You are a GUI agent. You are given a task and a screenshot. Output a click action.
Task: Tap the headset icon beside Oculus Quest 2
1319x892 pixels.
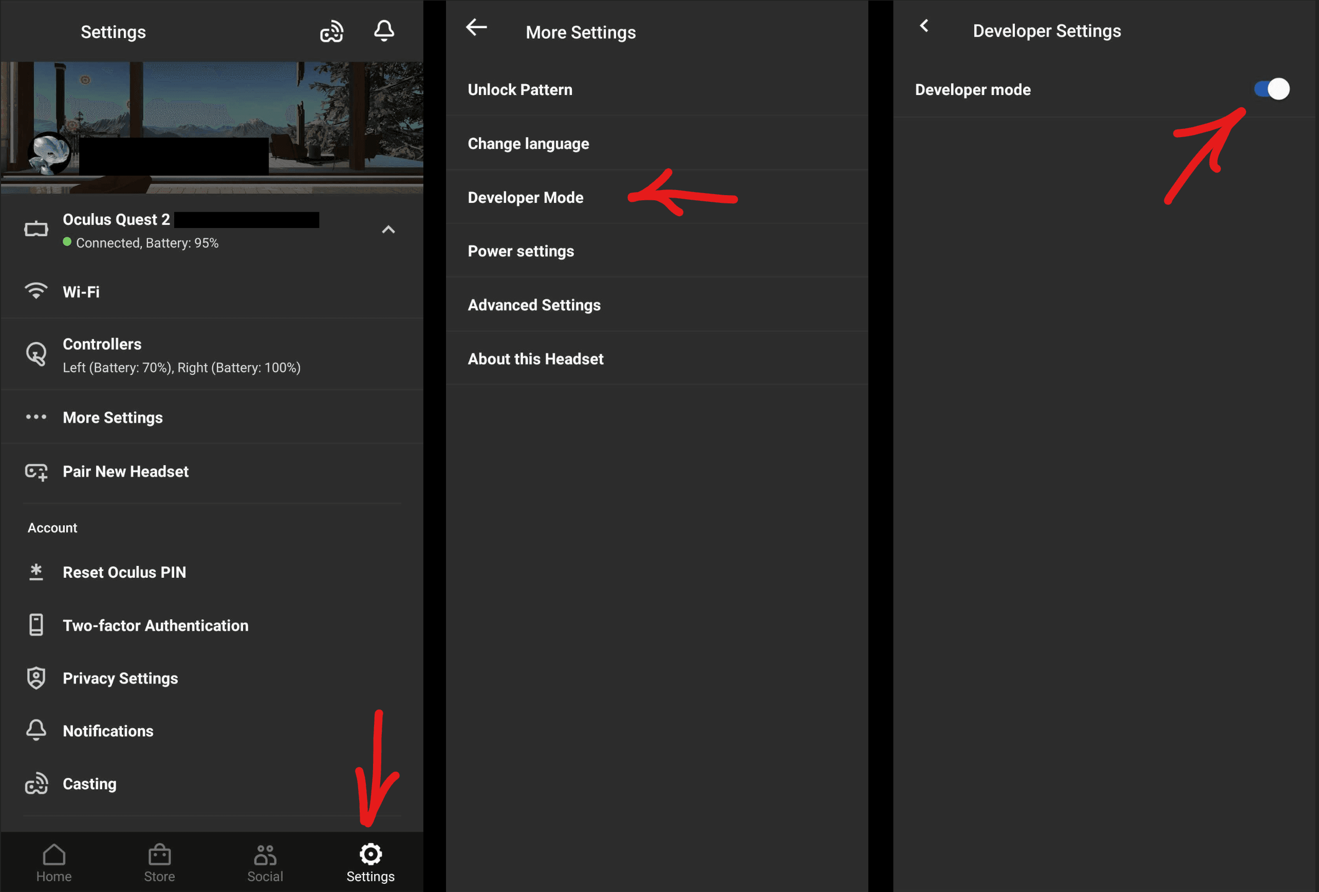point(36,229)
